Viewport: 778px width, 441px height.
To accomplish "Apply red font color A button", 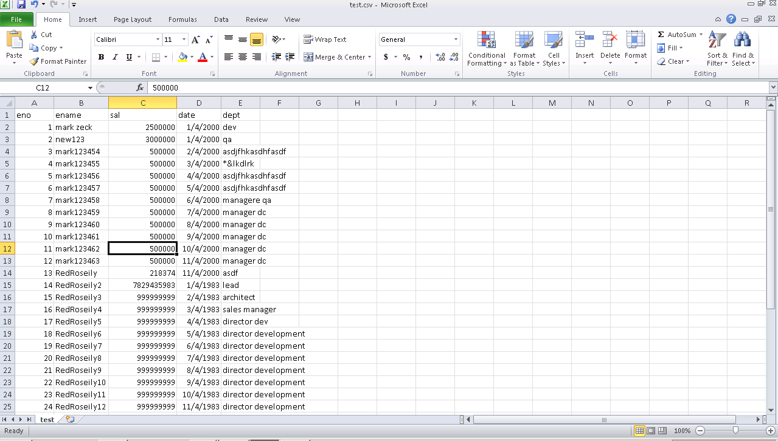I will point(203,57).
